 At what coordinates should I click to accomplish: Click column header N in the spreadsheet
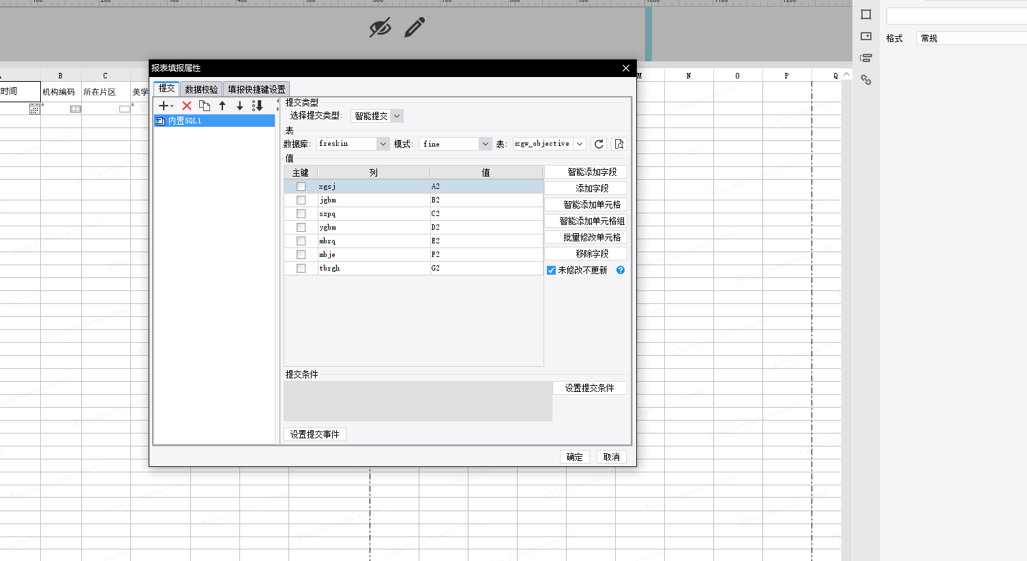point(689,76)
